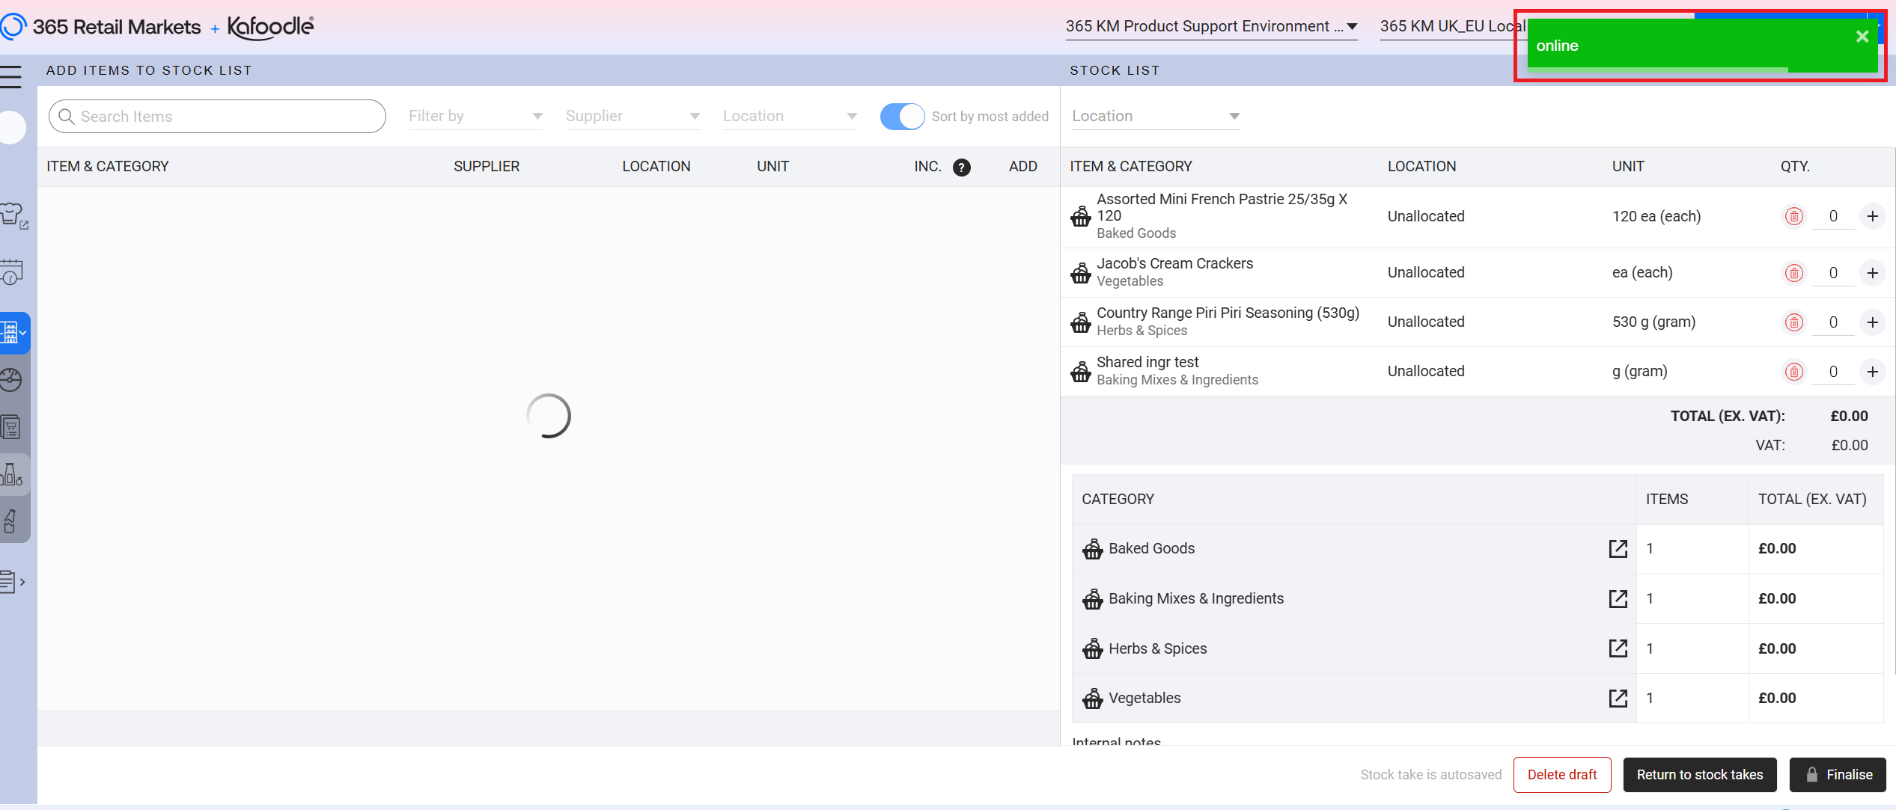Open the Product Support Environment selector

1210,27
